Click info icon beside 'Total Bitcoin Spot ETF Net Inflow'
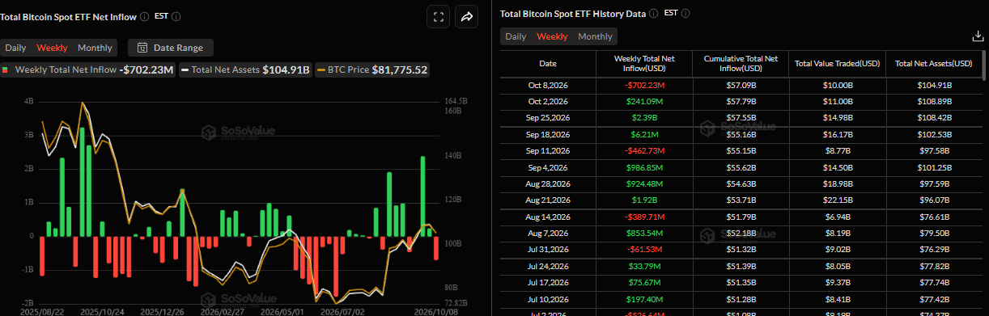The height and width of the screenshot is (316, 989). 144,16
